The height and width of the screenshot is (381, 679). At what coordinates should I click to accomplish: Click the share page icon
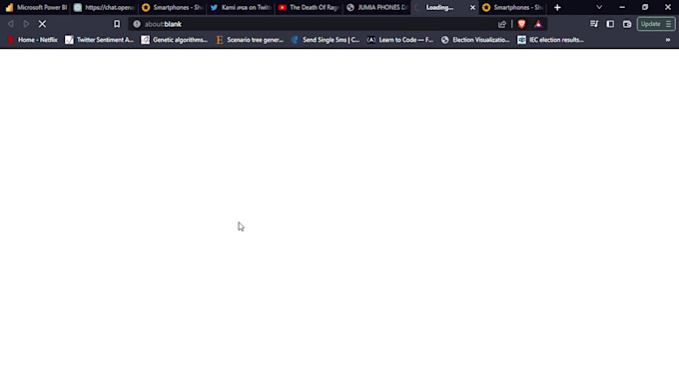point(502,24)
